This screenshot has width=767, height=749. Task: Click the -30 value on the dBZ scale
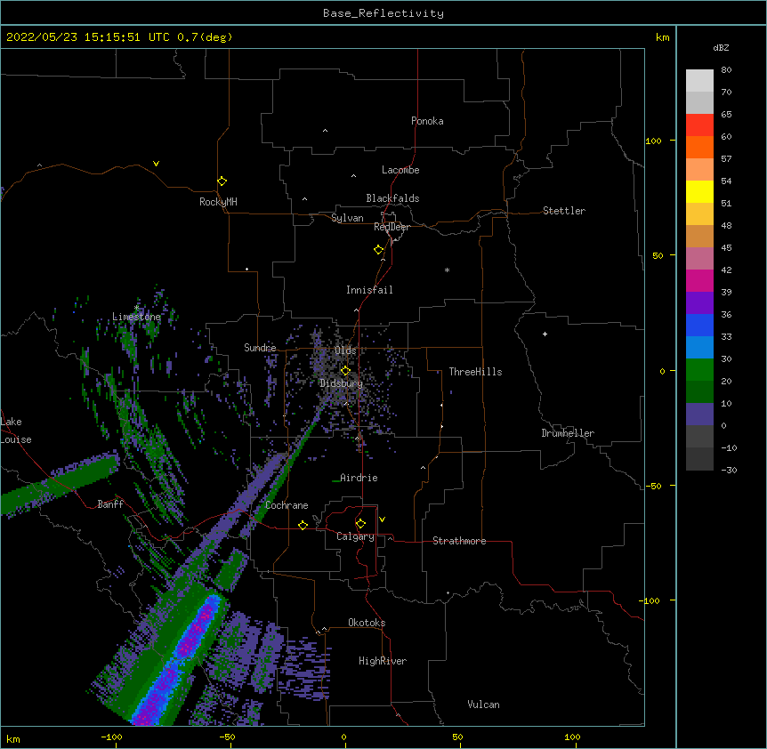point(729,470)
